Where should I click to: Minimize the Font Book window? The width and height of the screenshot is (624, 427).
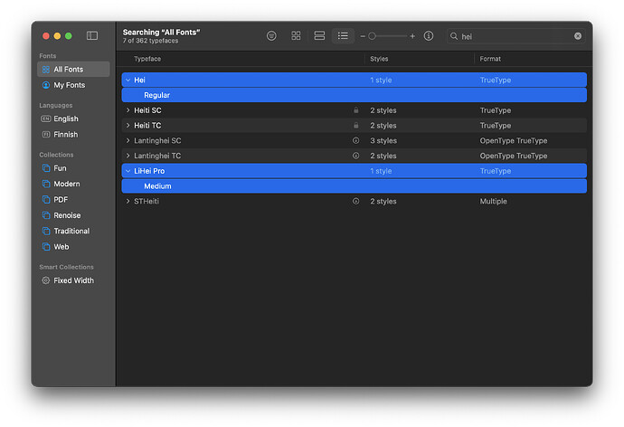click(x=57, y=36)
